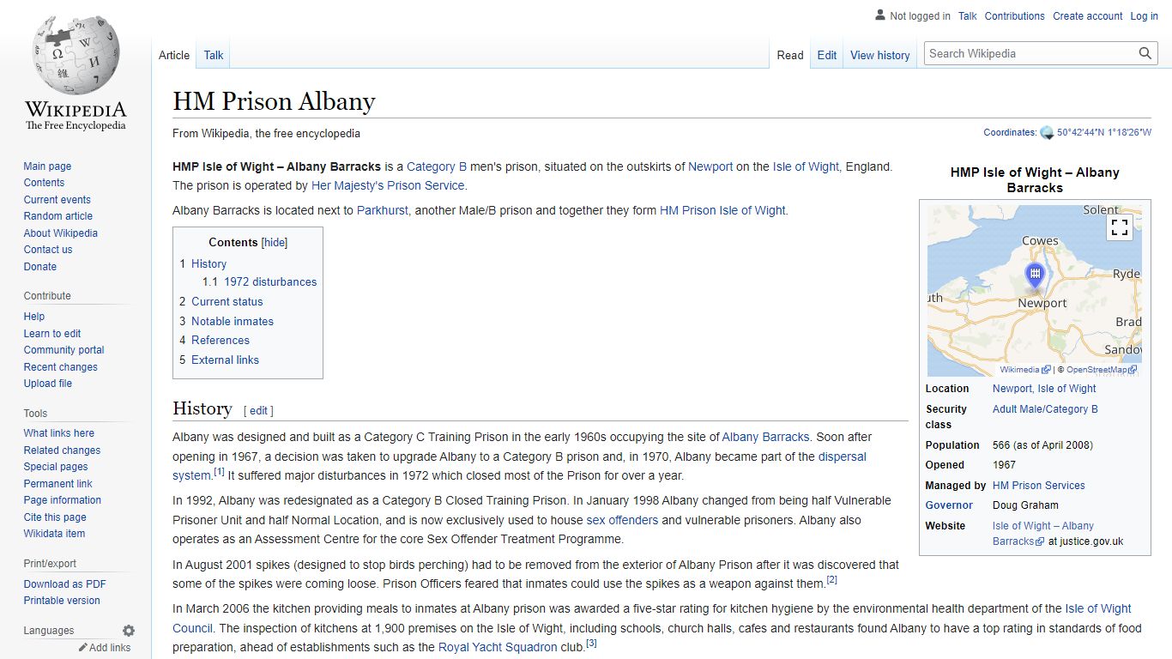Open Newport, Isle of Wight in the infobox
This screenshot has width=1172, height=659.
tap(1044, 389)
